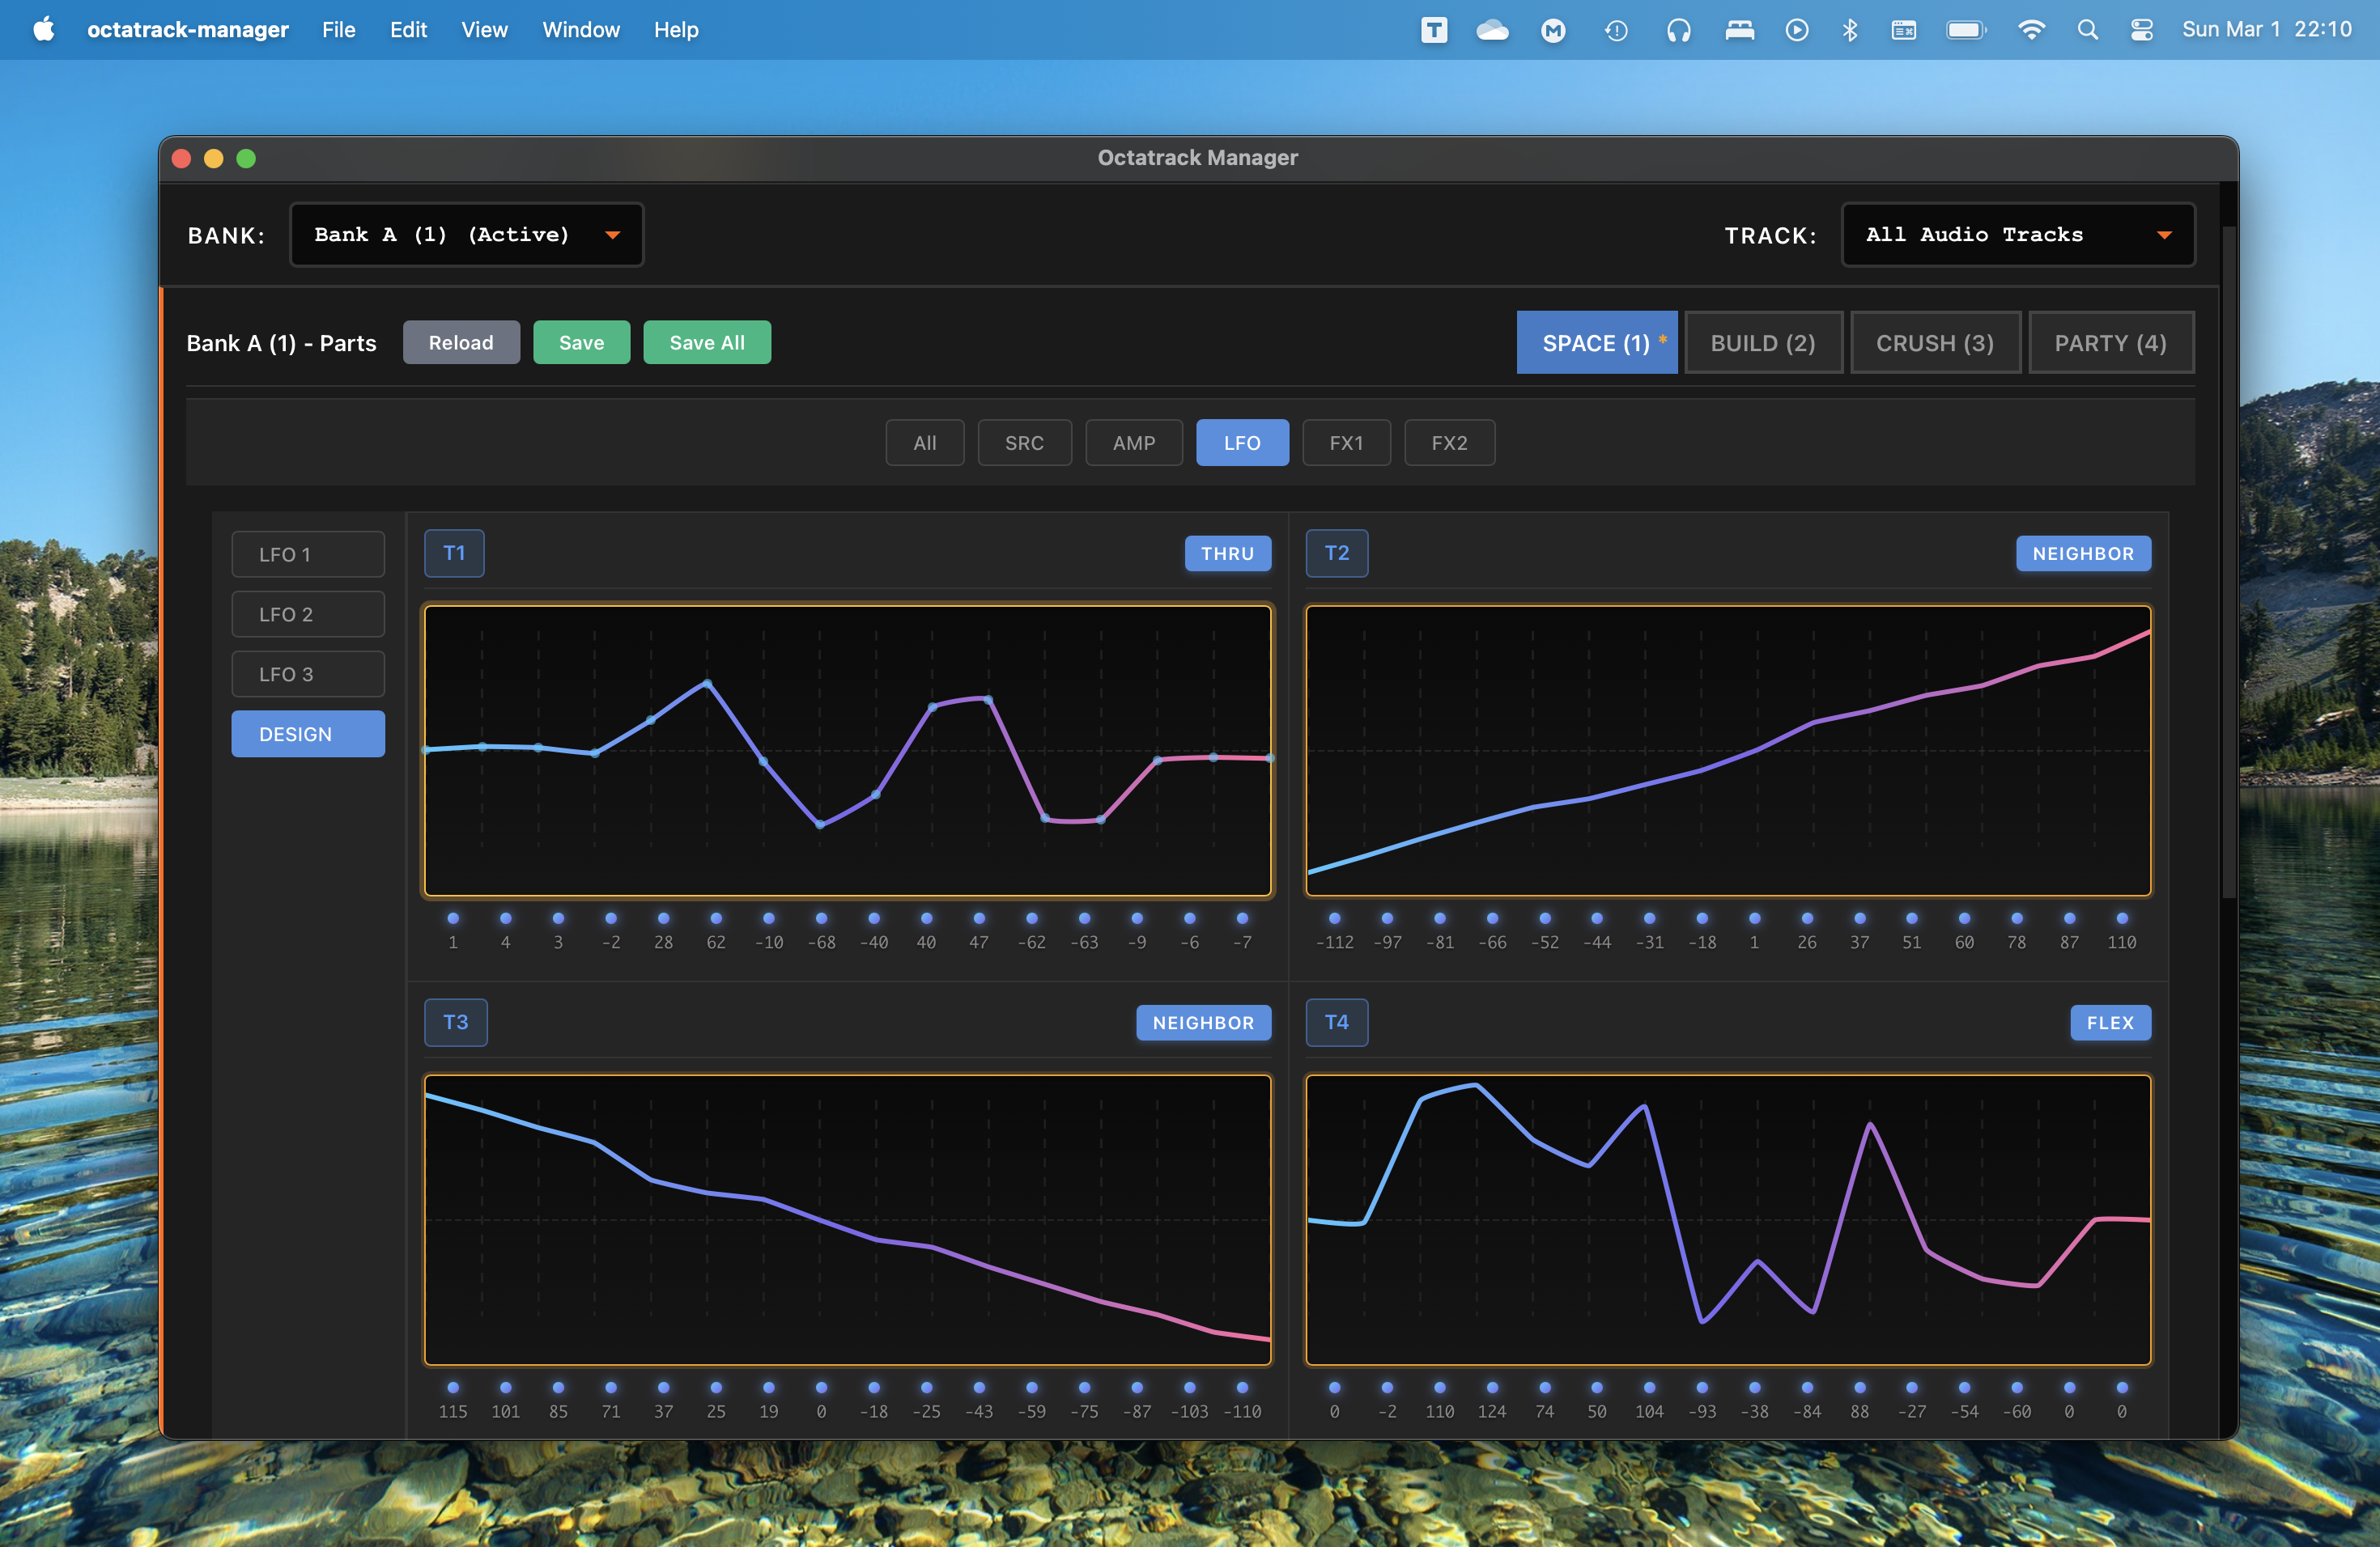Select the LFO 2 sidebar tab
Viewport: 2380px width, 1547px height.
click(308, 615)
